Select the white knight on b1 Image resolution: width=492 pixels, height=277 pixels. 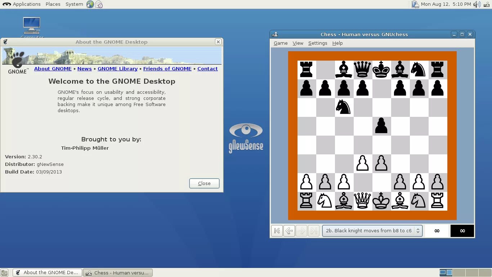pyautogui.click(x=325, y=201)
